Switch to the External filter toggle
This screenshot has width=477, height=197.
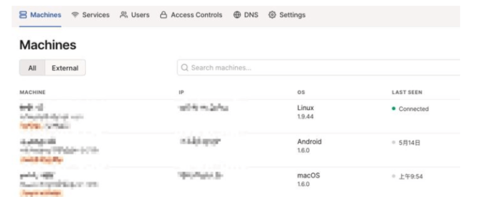(x=65, y=68)
